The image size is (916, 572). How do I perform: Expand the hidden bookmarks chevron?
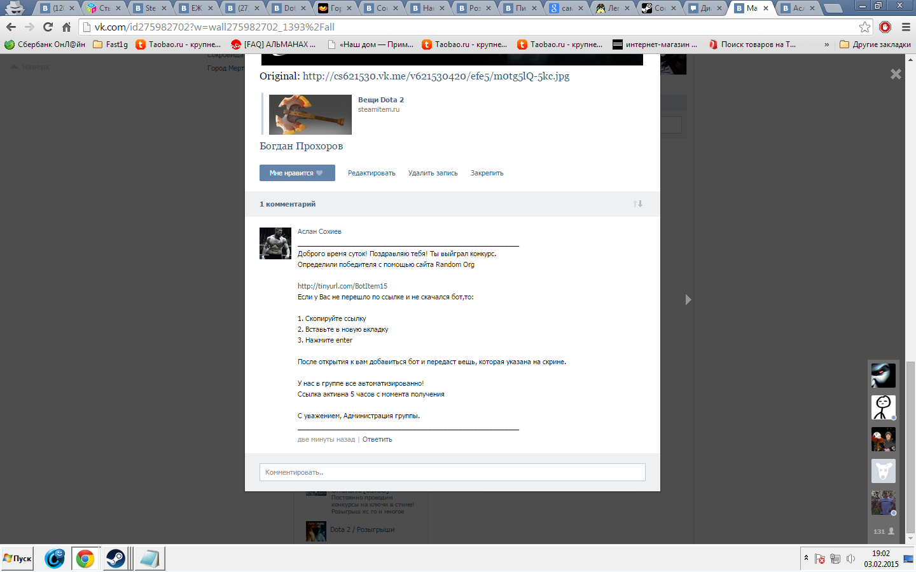[x=827, y=44]
